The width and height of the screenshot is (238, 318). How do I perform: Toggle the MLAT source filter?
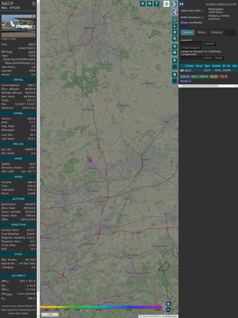click(x=214, y=76)
